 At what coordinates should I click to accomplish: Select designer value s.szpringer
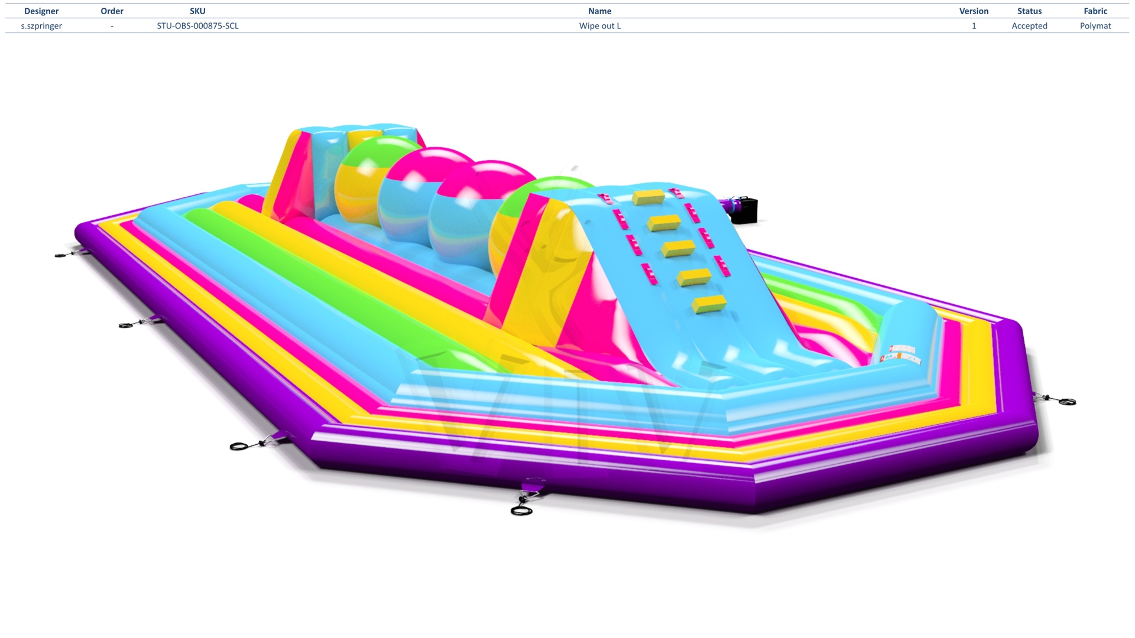[41, 26]
